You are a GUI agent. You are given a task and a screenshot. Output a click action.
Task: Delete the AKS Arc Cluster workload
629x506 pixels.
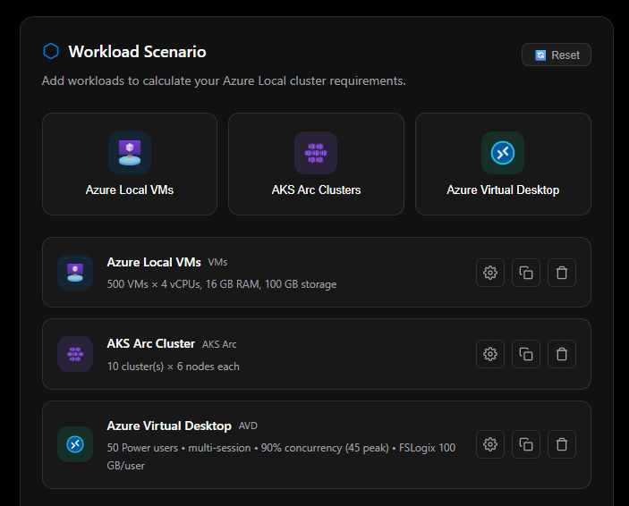(562, 354)
